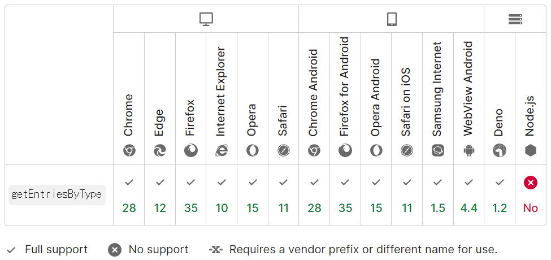Click the WebView Android robot icon
The image size is (551, 260).
click(468, 150)
